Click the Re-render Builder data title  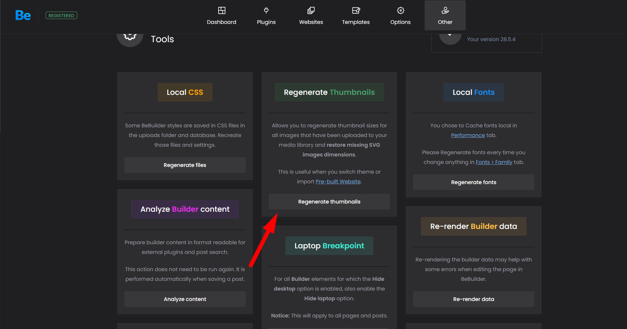(x=474, y=226)
